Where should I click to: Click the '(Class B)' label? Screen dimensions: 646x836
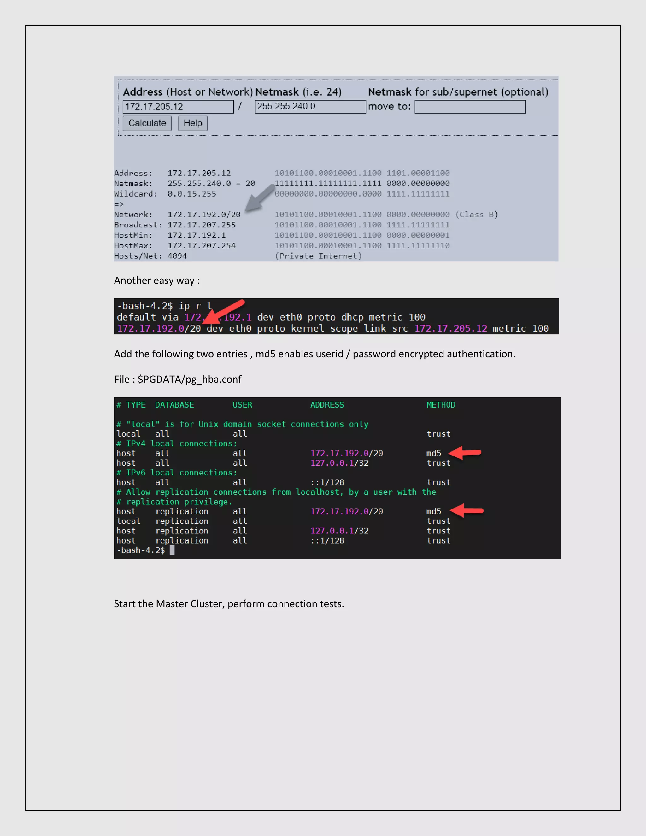coord(477,215)
